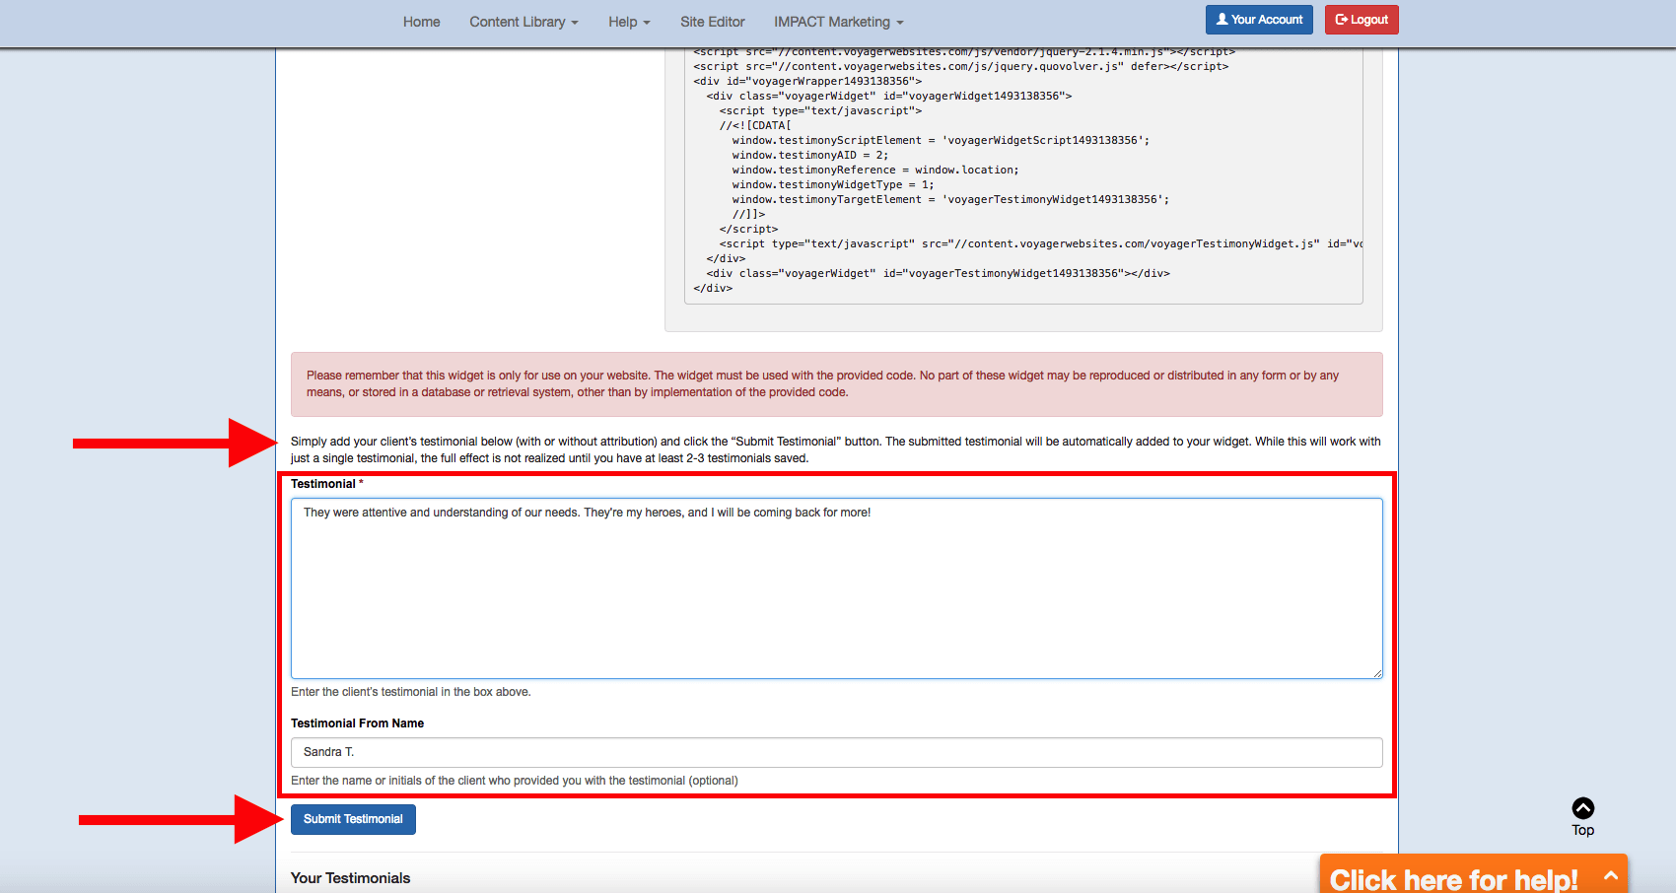Click the optional client name hint text

[x=515, y=781]
